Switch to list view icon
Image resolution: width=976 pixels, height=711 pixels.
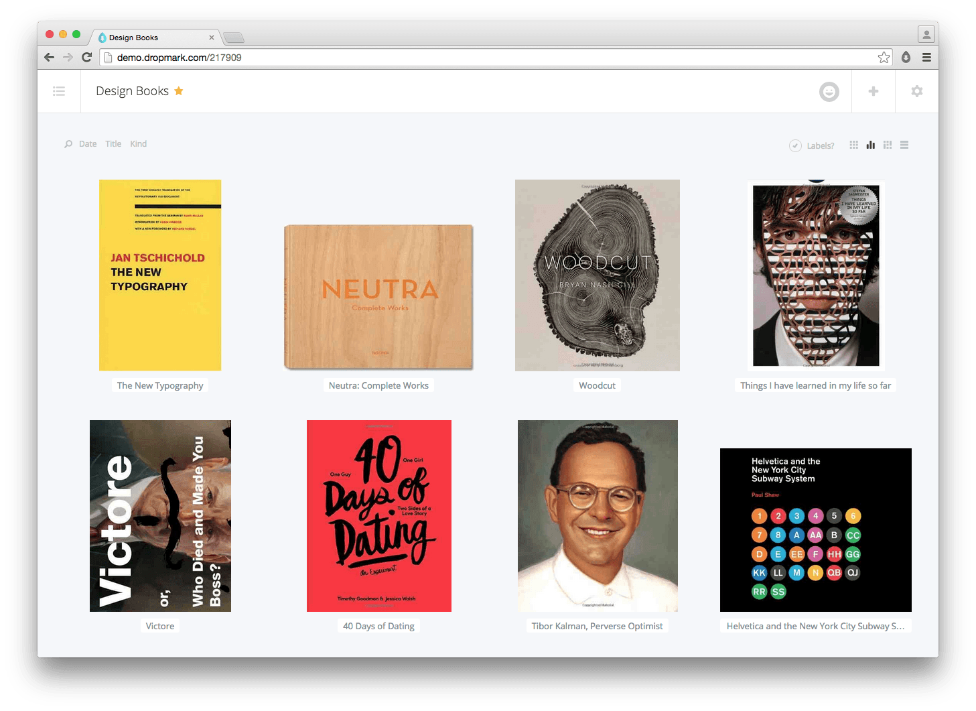pos(904,145)
